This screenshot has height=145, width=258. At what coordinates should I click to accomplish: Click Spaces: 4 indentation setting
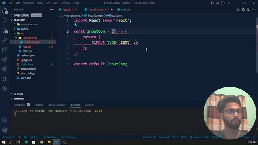[164, 137]
